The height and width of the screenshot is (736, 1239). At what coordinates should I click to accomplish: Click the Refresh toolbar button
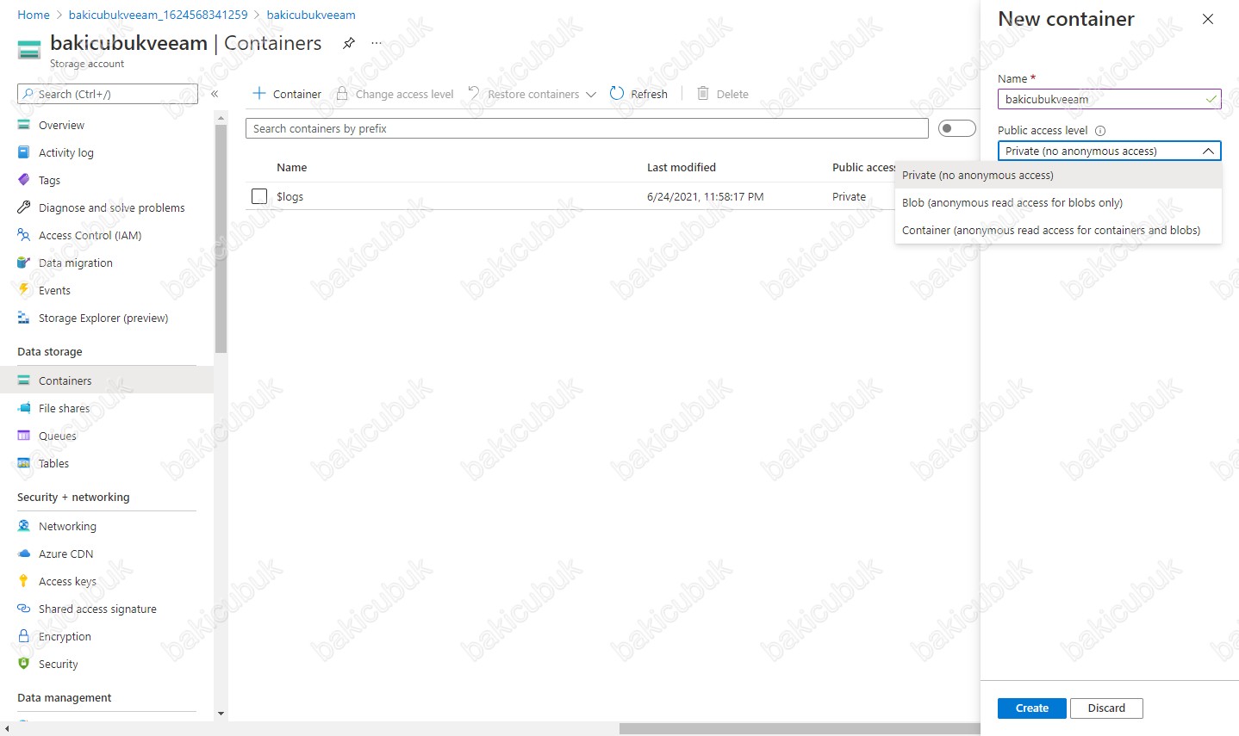[x=638, y=94]
